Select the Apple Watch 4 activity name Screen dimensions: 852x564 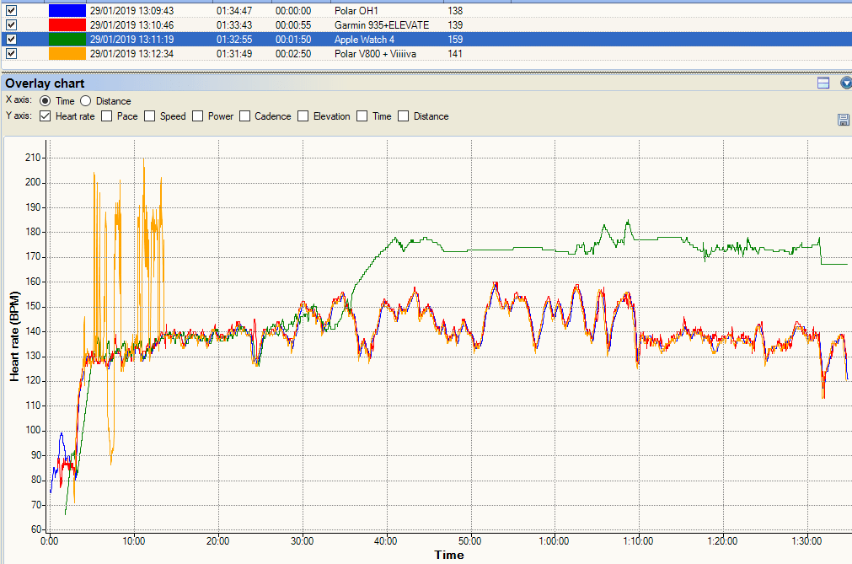(x=364, y=39)
